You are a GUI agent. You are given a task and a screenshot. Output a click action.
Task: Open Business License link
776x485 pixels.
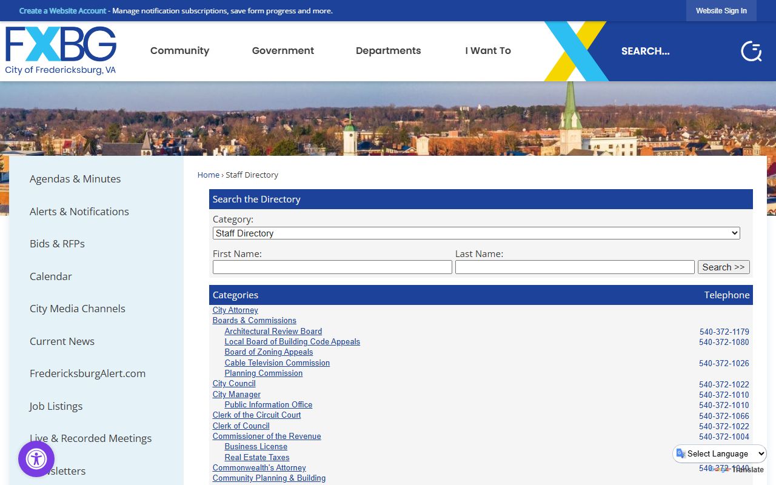256,447
